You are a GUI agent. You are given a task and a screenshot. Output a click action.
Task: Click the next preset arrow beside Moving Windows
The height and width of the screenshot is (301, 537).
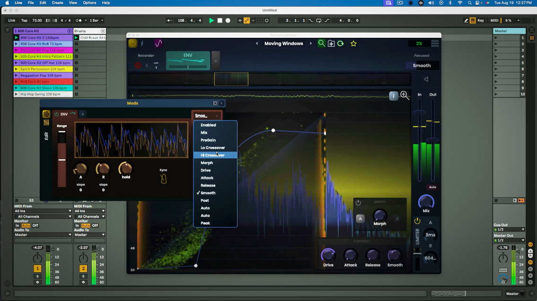click(x=312, y=43)
